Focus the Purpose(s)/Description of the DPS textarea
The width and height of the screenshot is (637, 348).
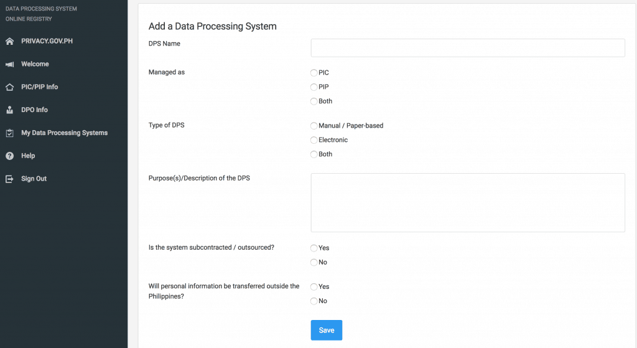coord(468,202)
